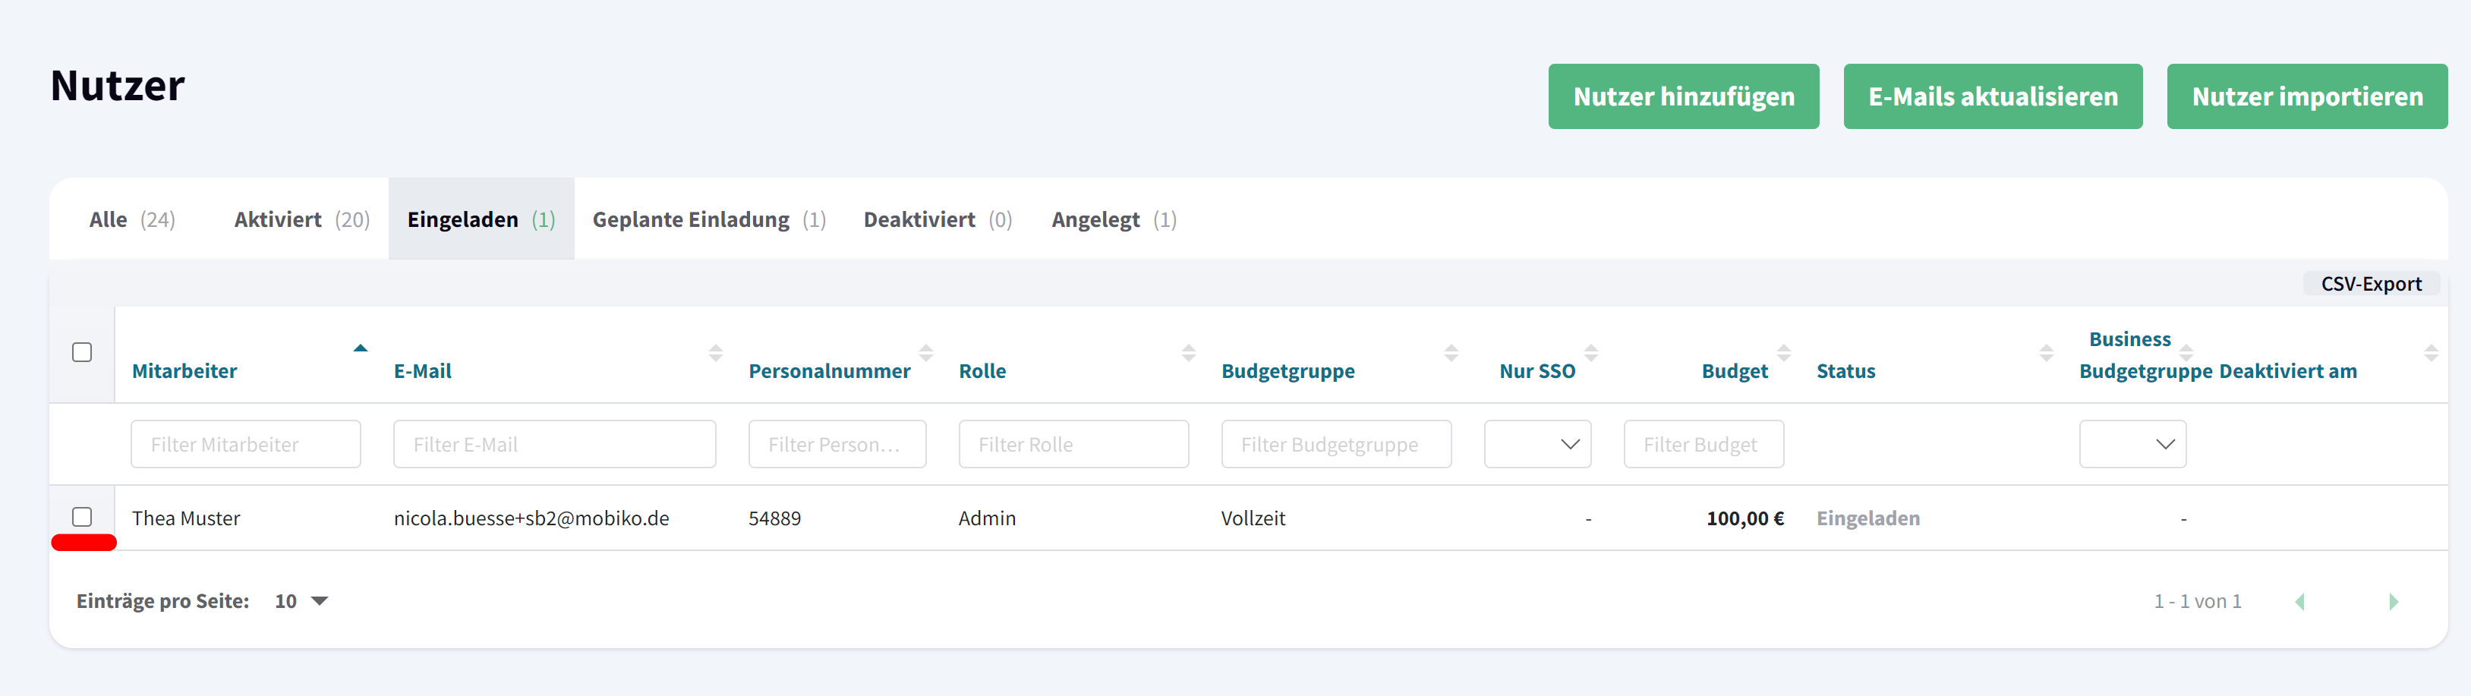The width and height of the screenshot is (2471, 696).
Task: Go to next page with right arrow
Action: coord(2392,601)
